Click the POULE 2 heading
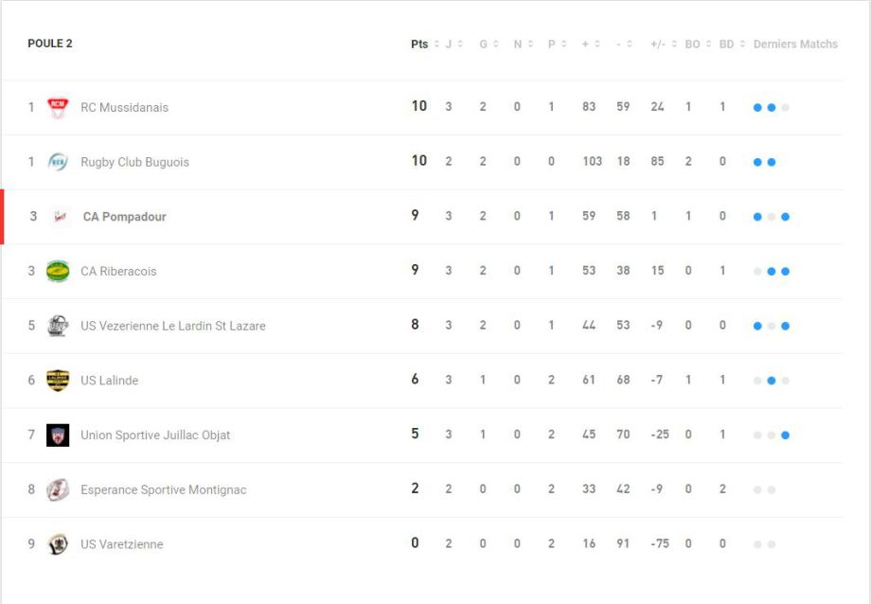 [50, 44]
